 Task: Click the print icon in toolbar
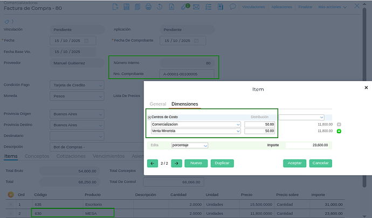148,7
